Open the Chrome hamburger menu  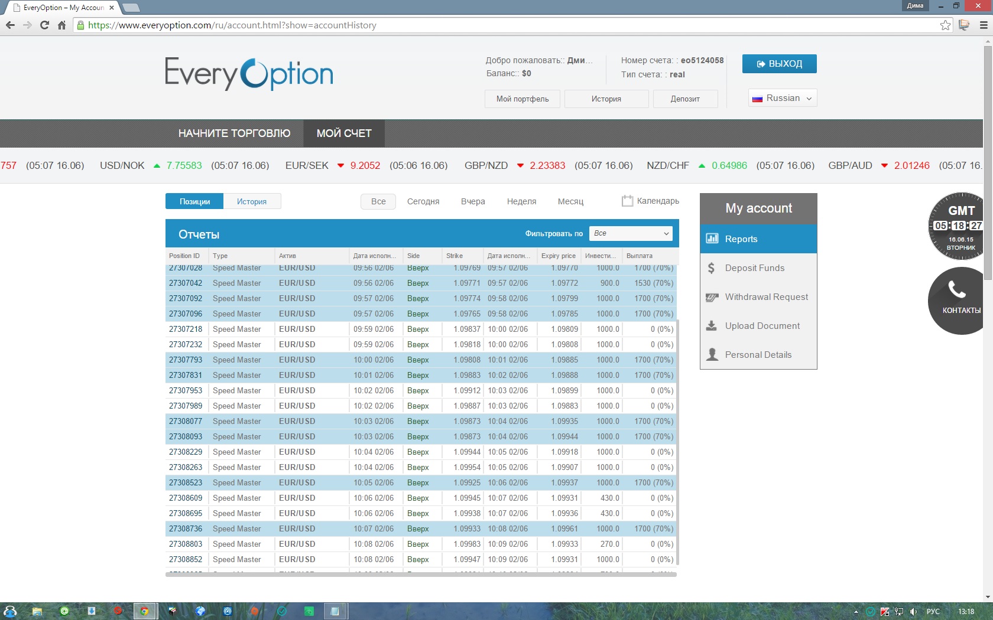(984, 25)
